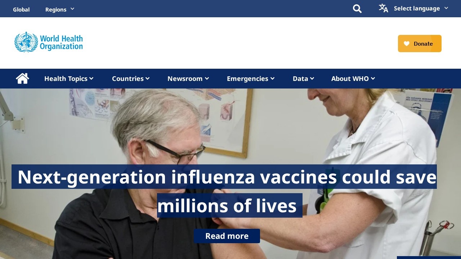This screenshot has width=461, height=259.
Task: Open the Data menu
Action: (x=304, y=78)
